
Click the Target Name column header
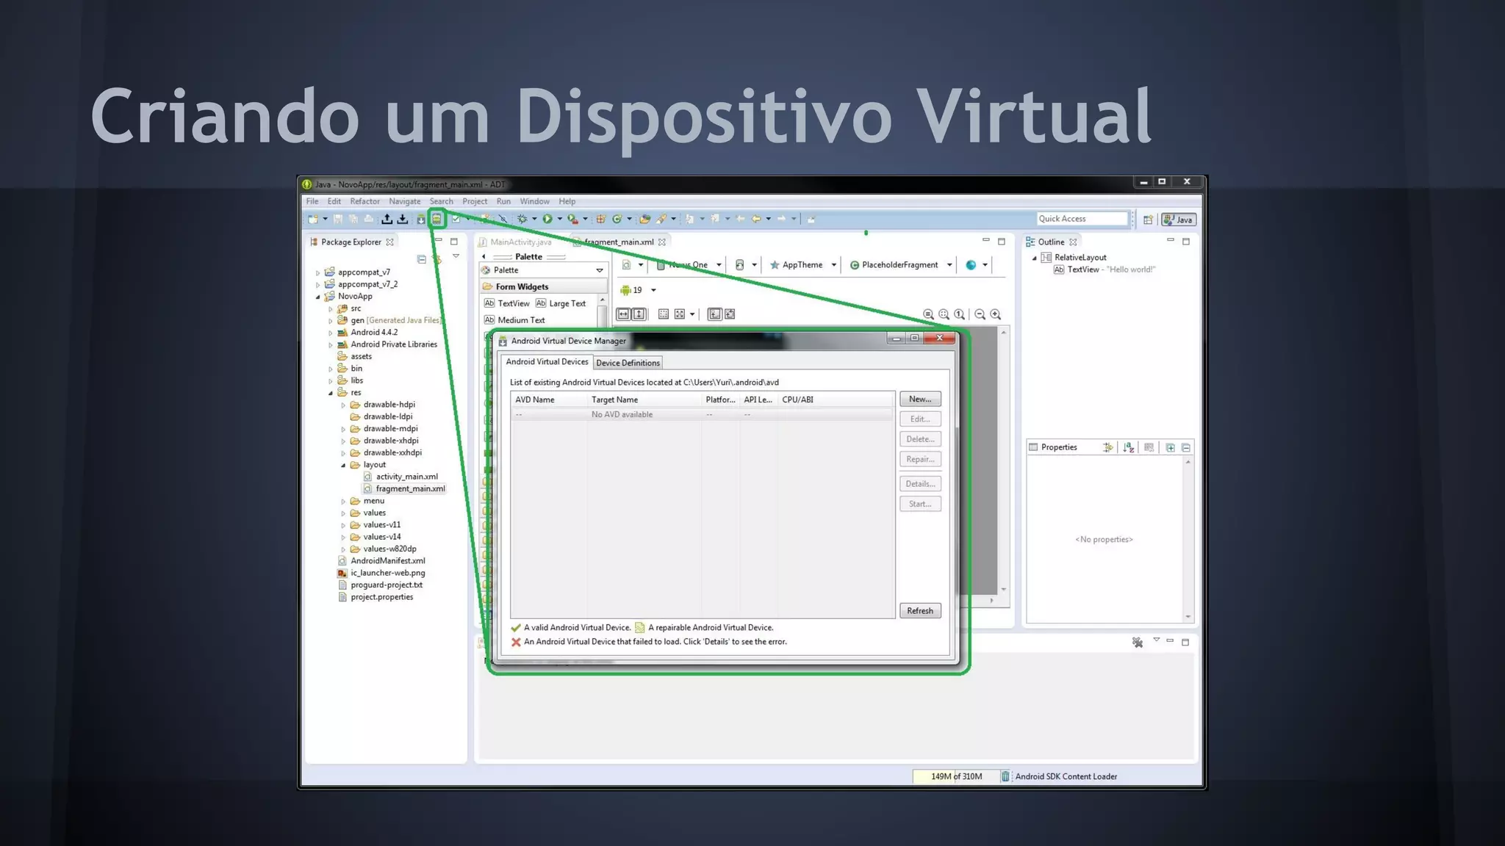pyautogui.click(x=644, y=400)
